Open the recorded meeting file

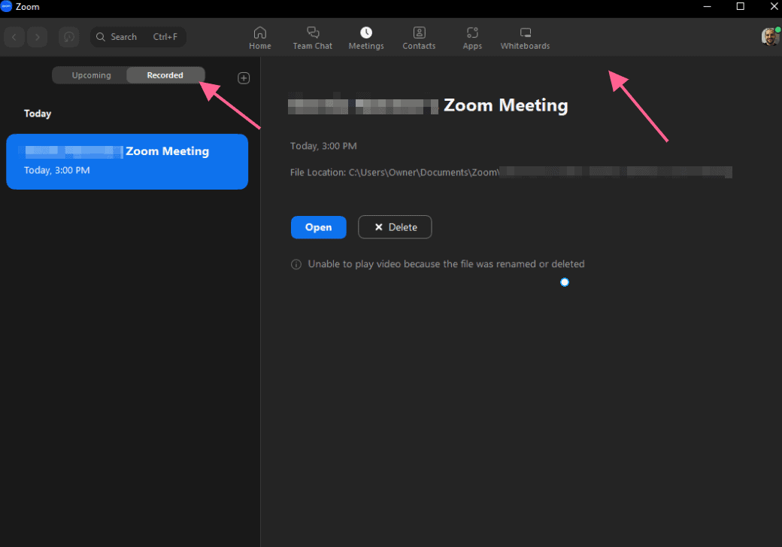pyautogui.click(x=318, y=227)
